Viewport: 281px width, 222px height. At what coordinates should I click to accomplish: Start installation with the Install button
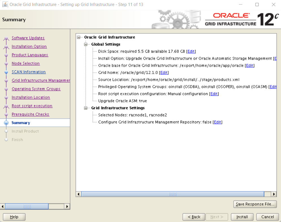tap(242, 217)
